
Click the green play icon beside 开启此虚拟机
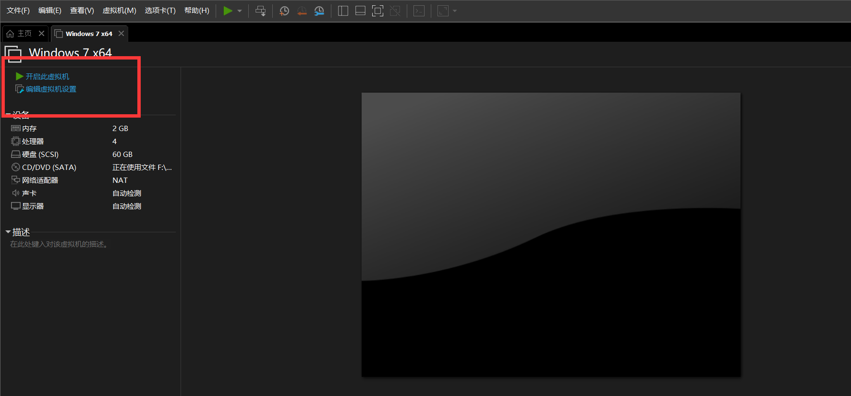[20, 76]
